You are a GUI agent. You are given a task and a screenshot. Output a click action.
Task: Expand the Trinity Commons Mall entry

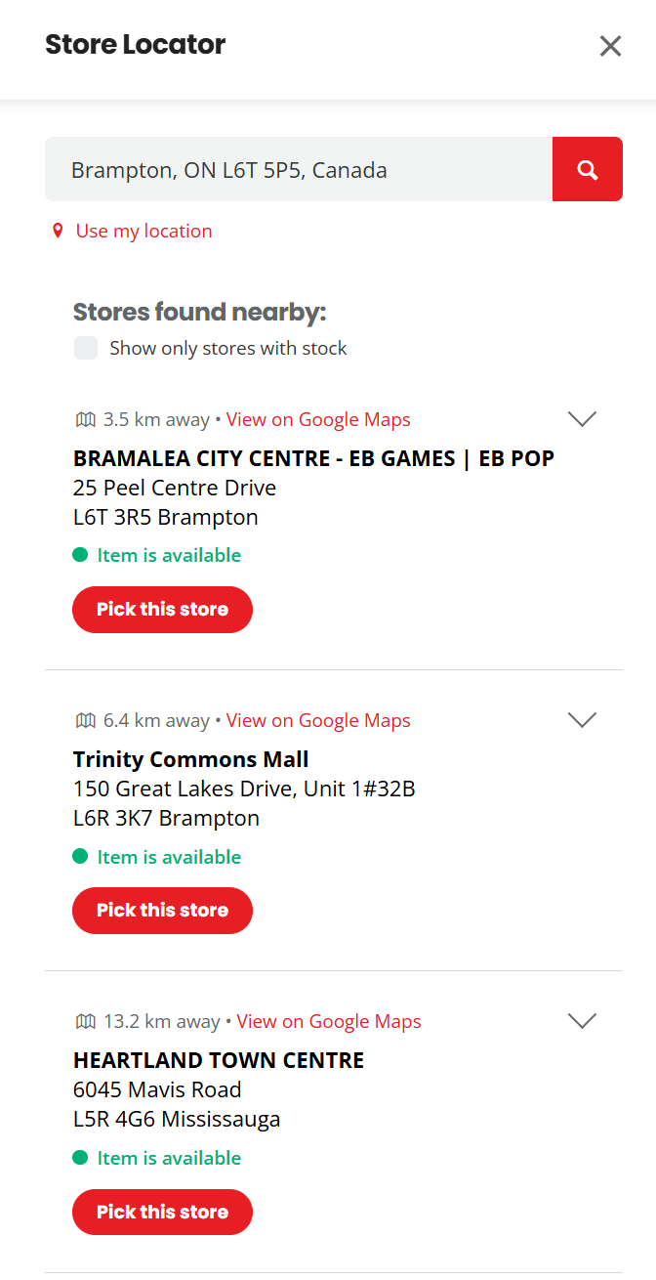pos(582,719)
